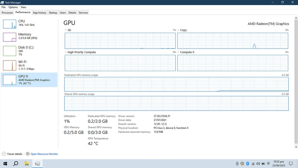
Task: Click Open Resource Monitor link
Action: click(44, 154)
